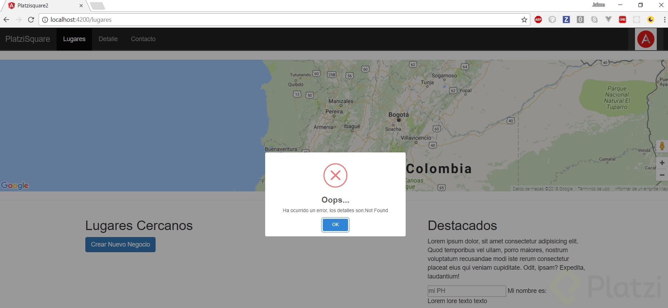Click the OK button in error dialog
Viewport: 668px width, 308px height.
(x=335, y=225)
